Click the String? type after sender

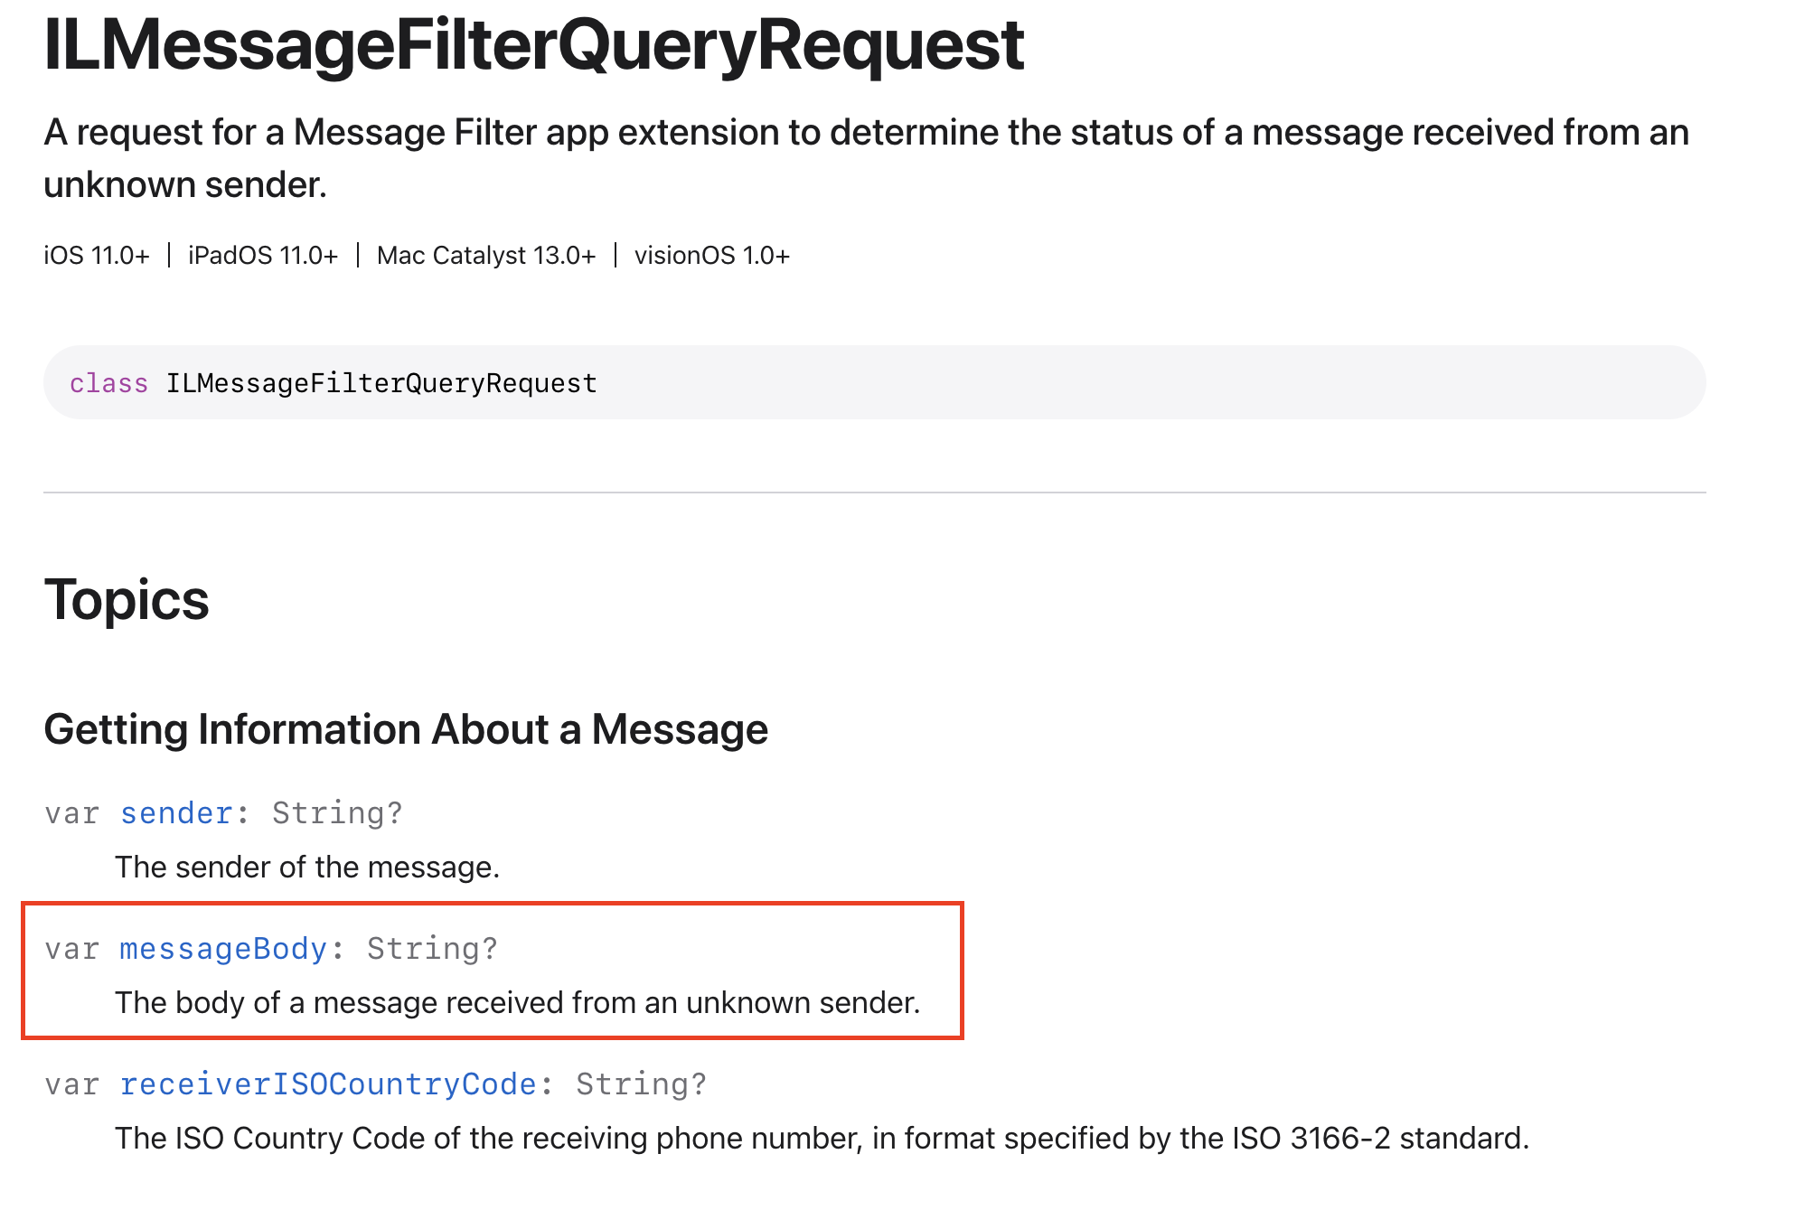pyautogui.click(x=337, y=813)
